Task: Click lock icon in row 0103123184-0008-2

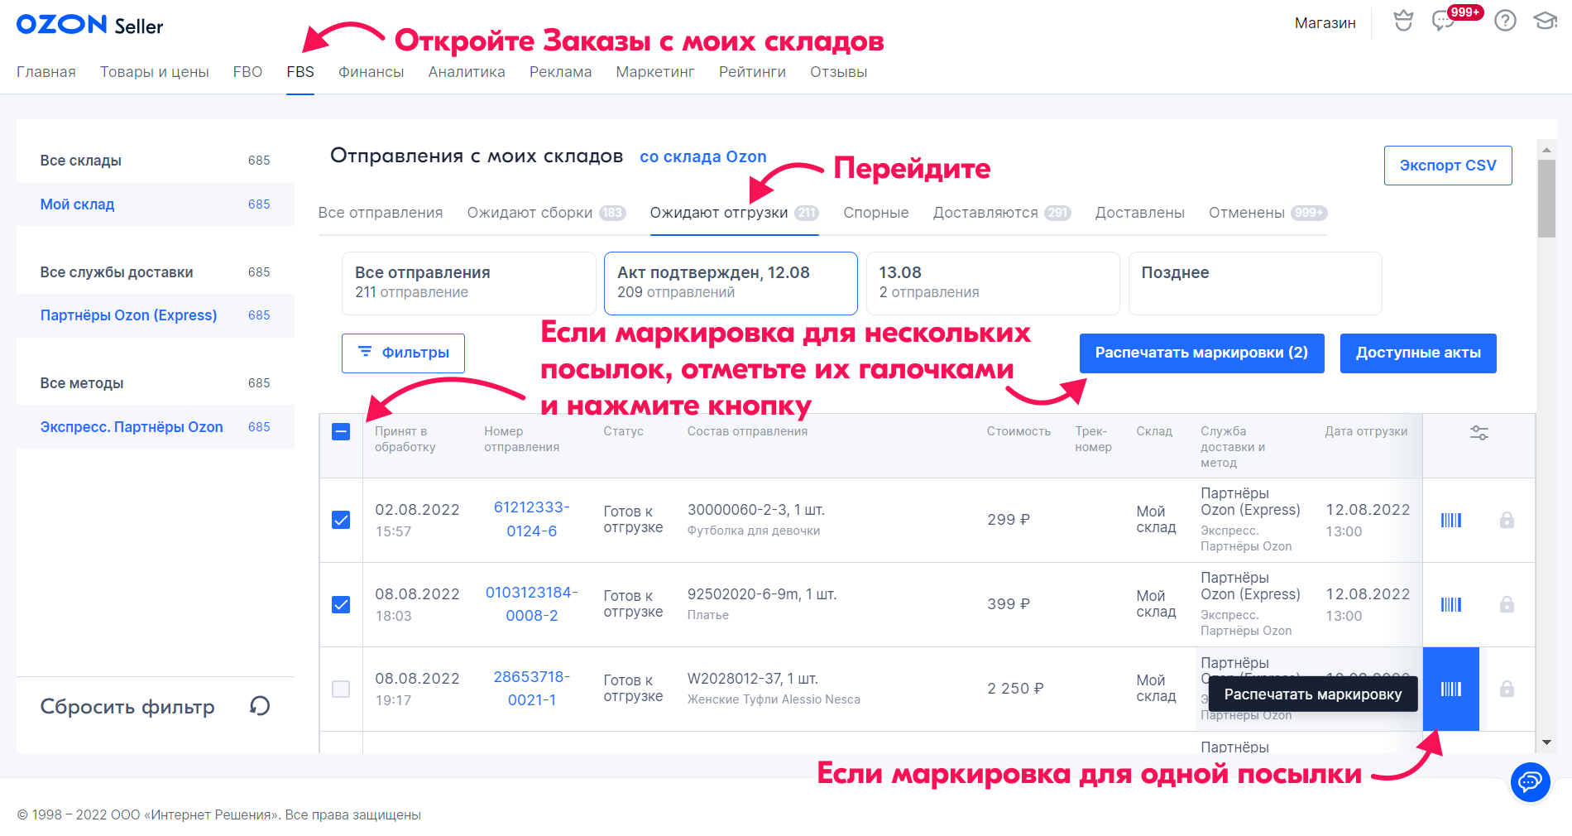Action: (x=1507, y=604)
